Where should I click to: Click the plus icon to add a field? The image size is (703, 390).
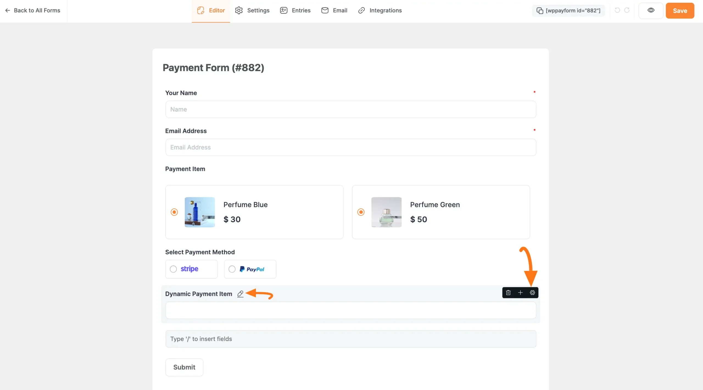[520, 292]
